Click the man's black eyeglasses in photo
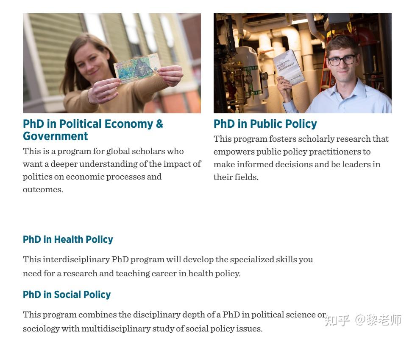Image resolution: width=412 pixels, height=337 pixels. click(341, 60)
